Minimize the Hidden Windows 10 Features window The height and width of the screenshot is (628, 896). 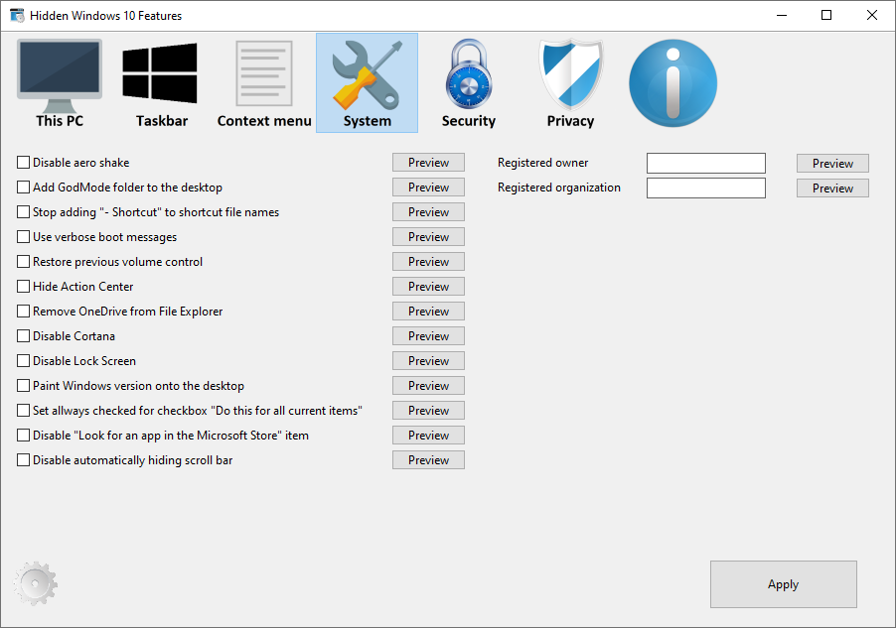point(782,16)
